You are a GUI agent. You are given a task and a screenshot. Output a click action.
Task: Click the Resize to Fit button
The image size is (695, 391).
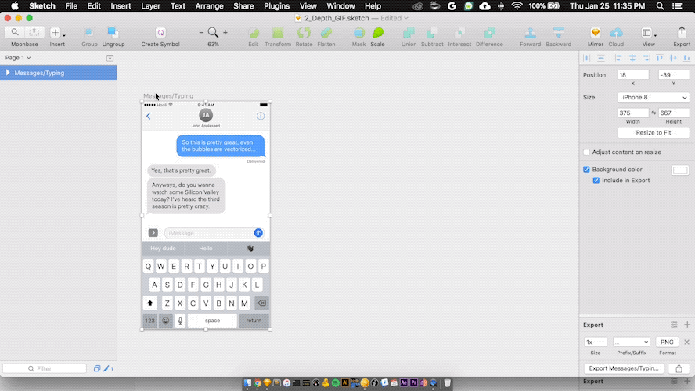pyautogui.click(x=653, y=133)
